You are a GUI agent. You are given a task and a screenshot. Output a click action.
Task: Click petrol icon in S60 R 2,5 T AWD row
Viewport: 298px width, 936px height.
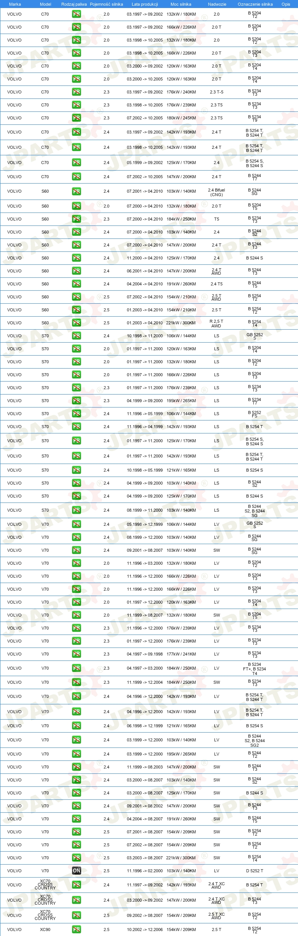tap(77, 323)
